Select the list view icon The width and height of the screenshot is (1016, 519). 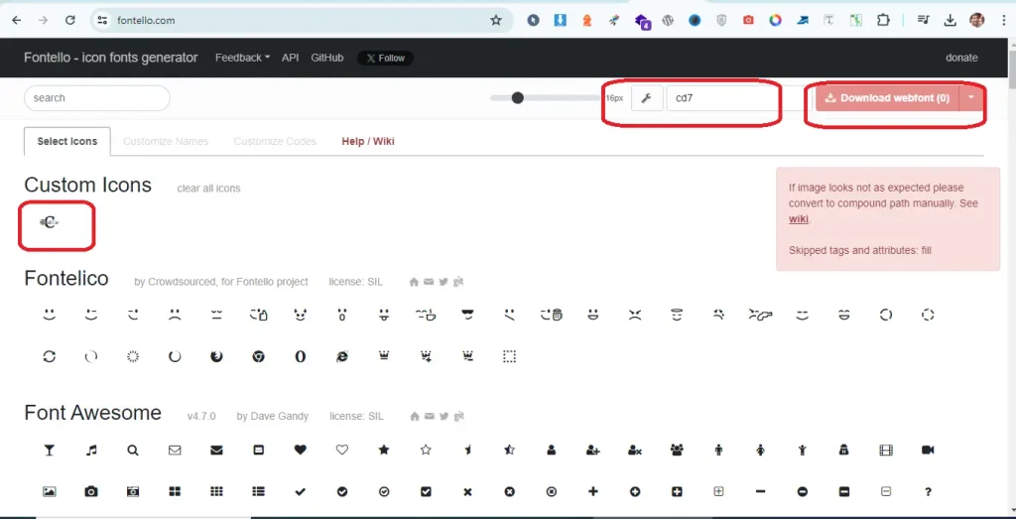click(x=259, y=492)
